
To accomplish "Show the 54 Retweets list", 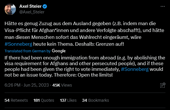I will [16, 100].
